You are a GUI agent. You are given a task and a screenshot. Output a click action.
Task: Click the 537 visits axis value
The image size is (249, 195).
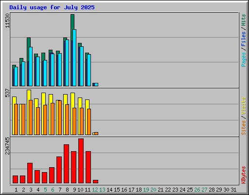(7, 93)
